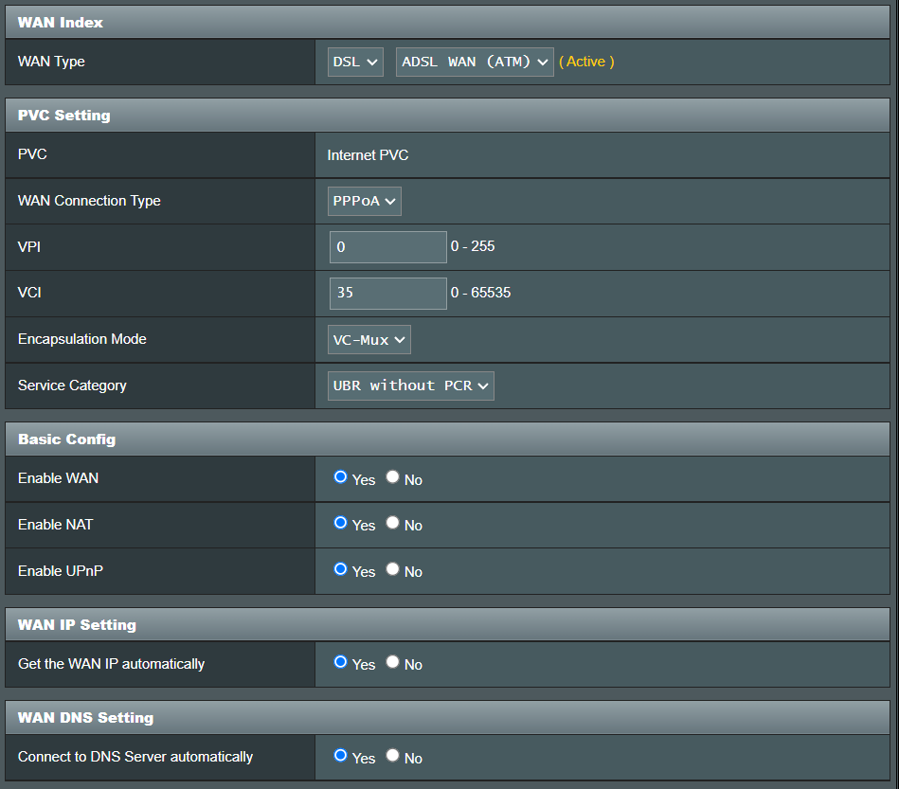The image size is (899, 789).
Task: Expand the ADSL WAN (ATM) dropdown
Action: [475, 62]
